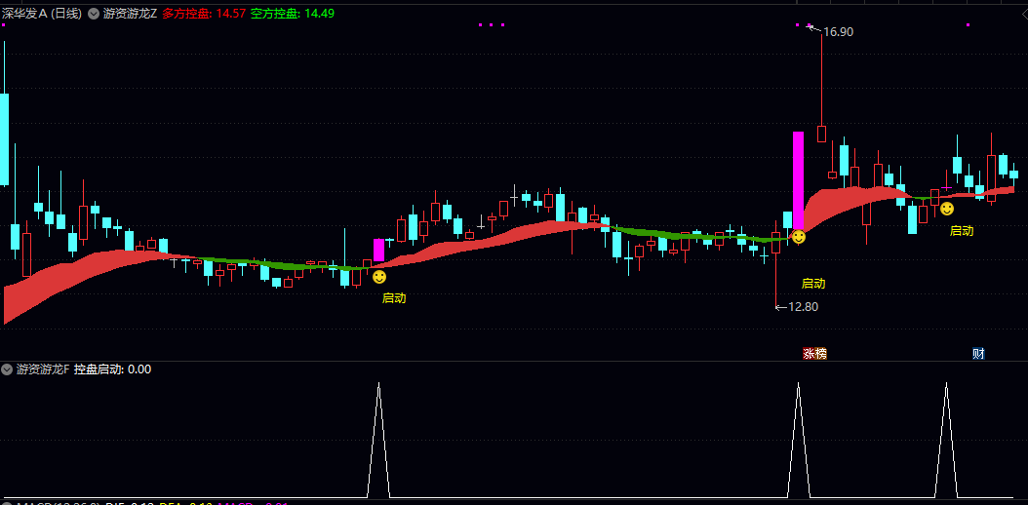Open the 游资游龙Z indicator dropdown arrow
The image size is (1028, 505).
coord(93,13)
